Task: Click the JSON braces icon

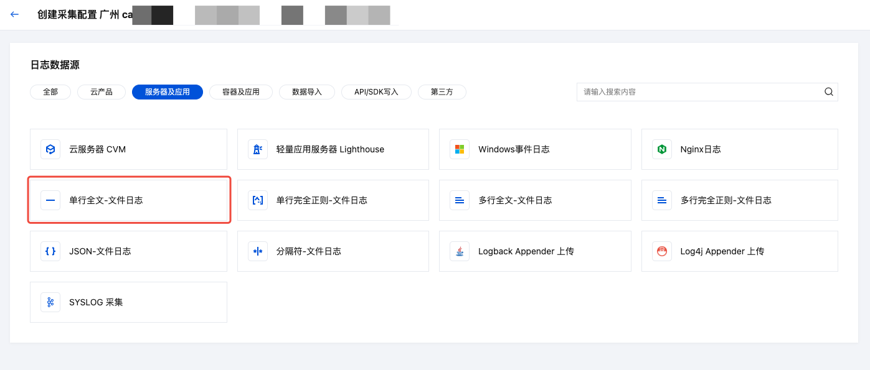Action: tap(50, 251)
